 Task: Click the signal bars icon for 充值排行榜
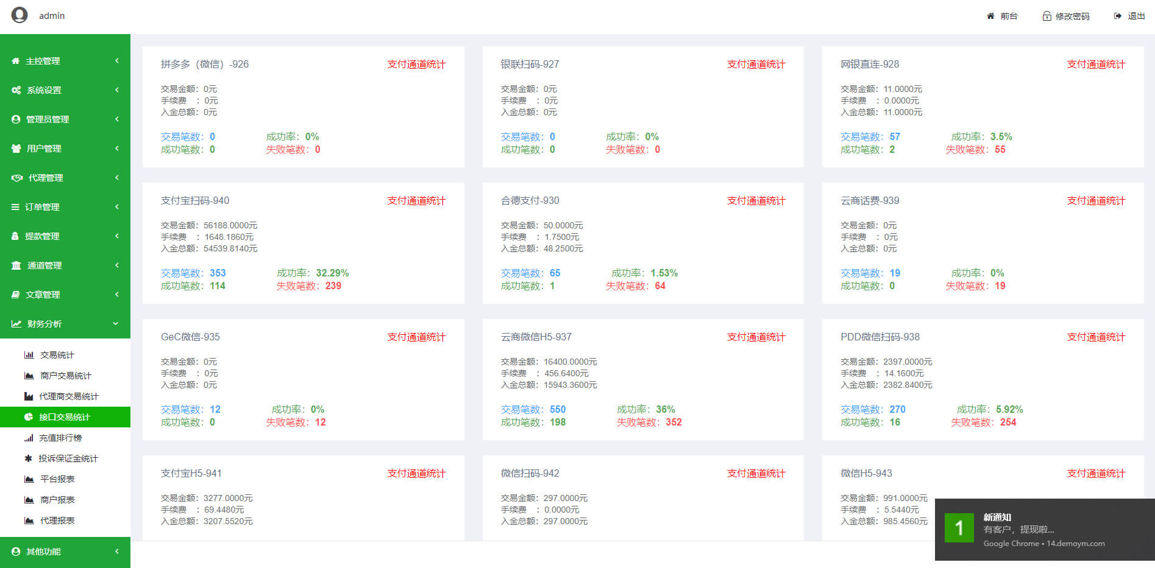click(x=29, y=438)
